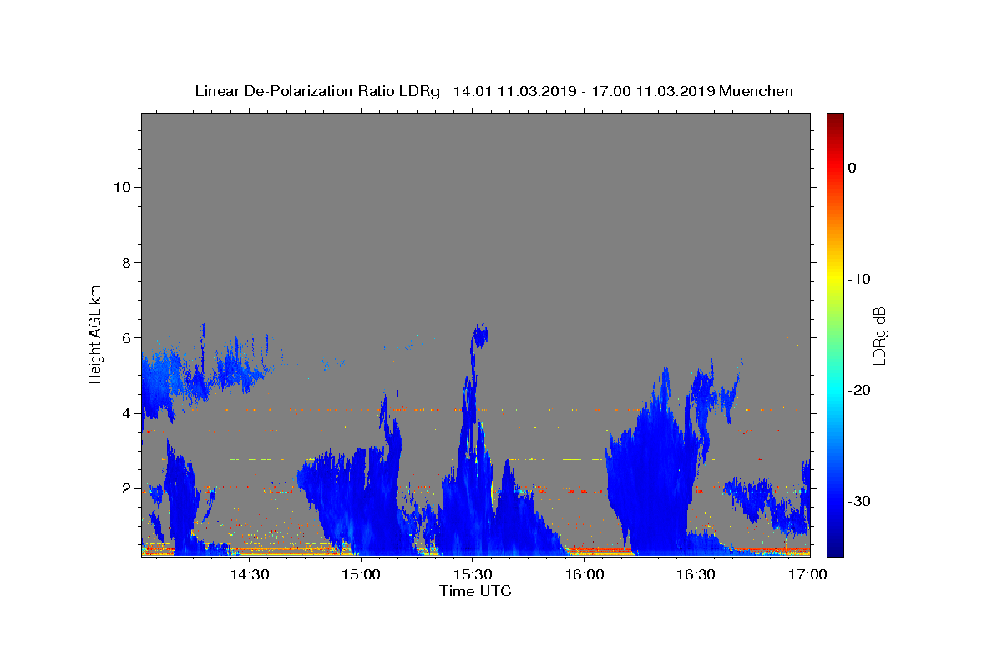The height and width of the screenshot is (668, 1002).
Task: Click the height tick label 10
Action: click(121, 187)
